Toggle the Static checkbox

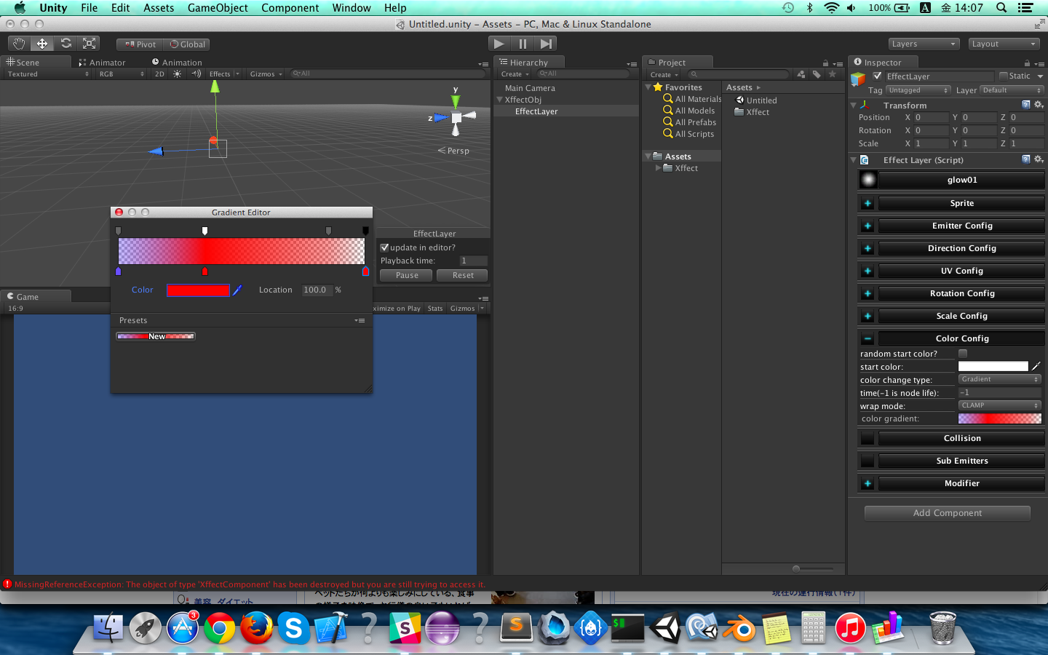coord(1004,76)
